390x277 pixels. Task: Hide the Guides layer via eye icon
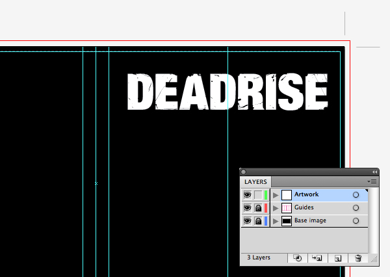coord(247,207)
